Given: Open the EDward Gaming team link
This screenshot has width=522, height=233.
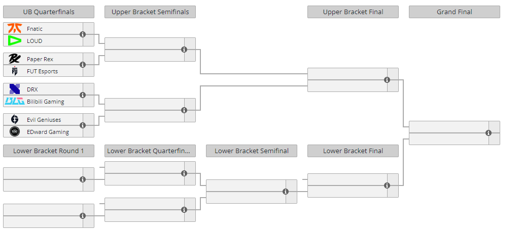Looking at the screenshot, I should [x=48, y=132].
